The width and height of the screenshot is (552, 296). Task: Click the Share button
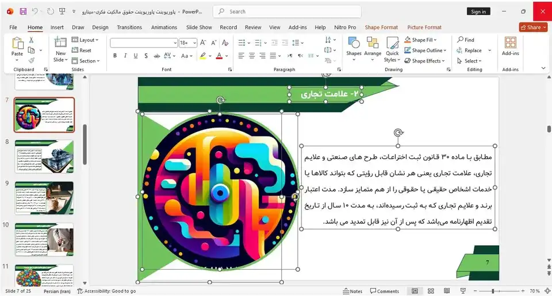533,28
